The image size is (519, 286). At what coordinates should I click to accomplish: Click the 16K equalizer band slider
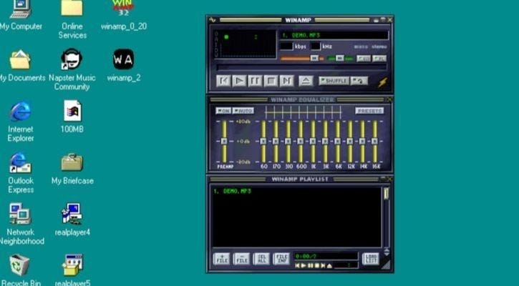point(374,141)
